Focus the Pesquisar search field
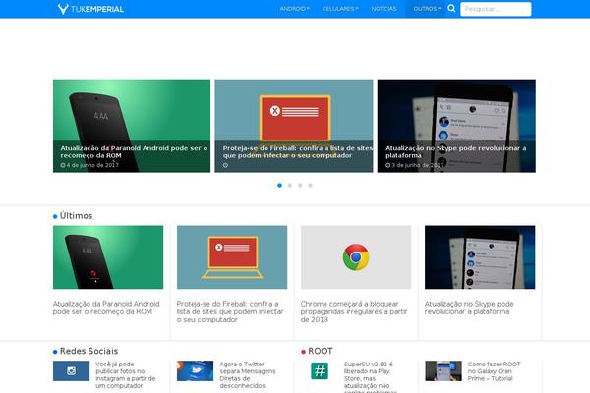Viewport: 590px width, 393px height. (496, 9)
